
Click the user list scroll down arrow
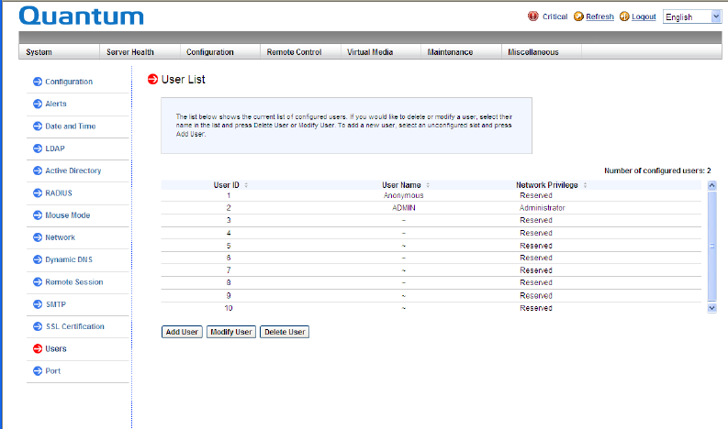(711, 308)
